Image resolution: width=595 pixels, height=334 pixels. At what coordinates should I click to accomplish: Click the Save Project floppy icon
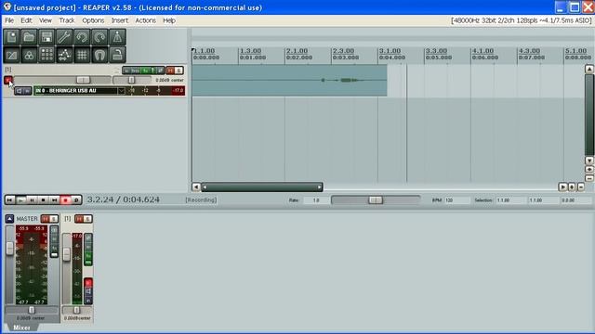tap(46, 37)
